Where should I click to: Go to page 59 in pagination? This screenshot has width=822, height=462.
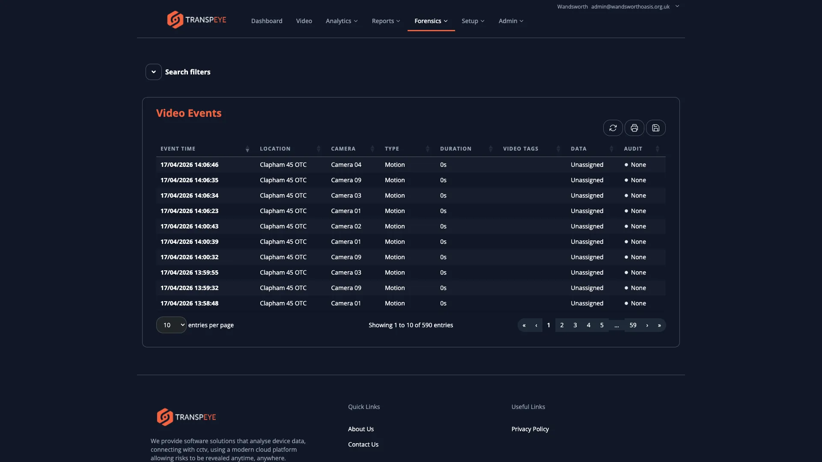click(x=633, y=325)
